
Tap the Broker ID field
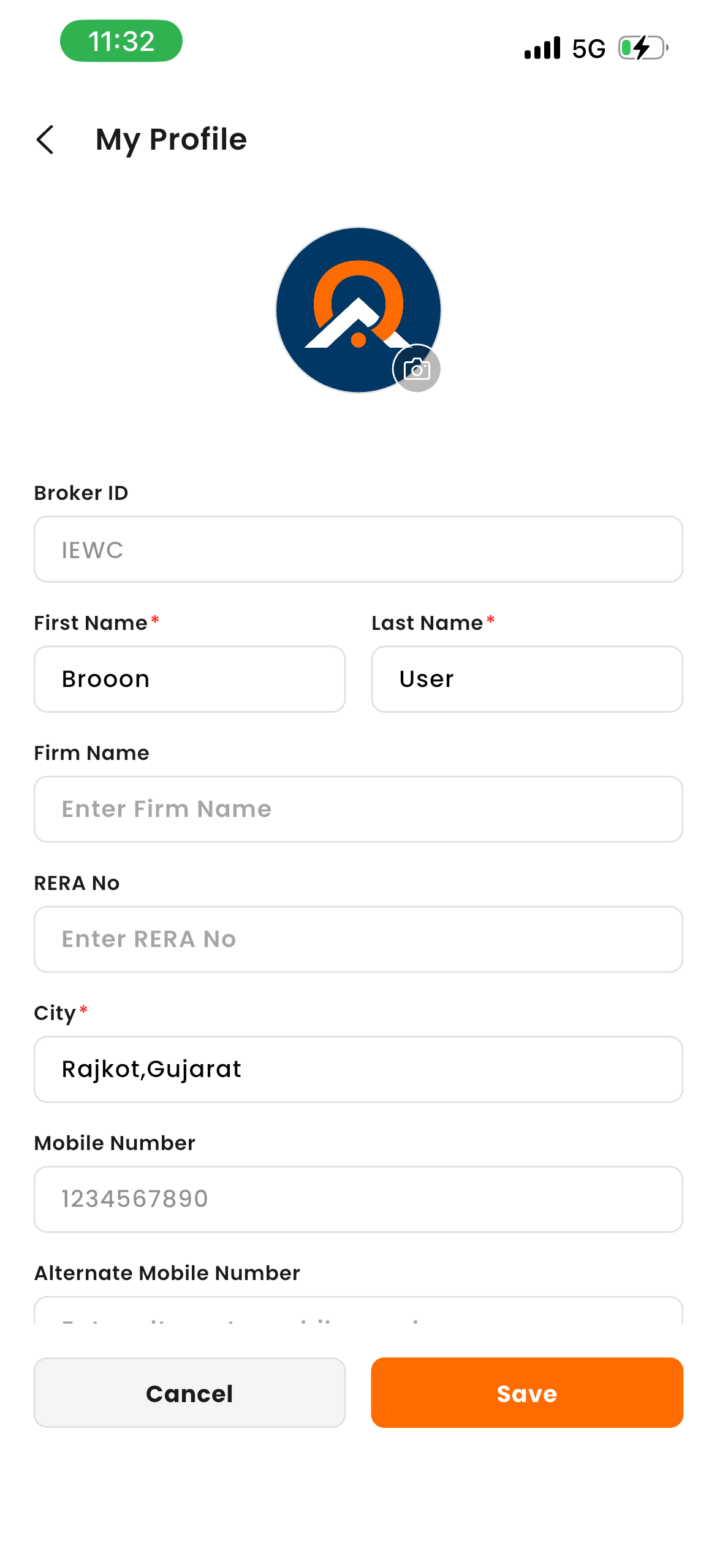(x=358, y=550)
